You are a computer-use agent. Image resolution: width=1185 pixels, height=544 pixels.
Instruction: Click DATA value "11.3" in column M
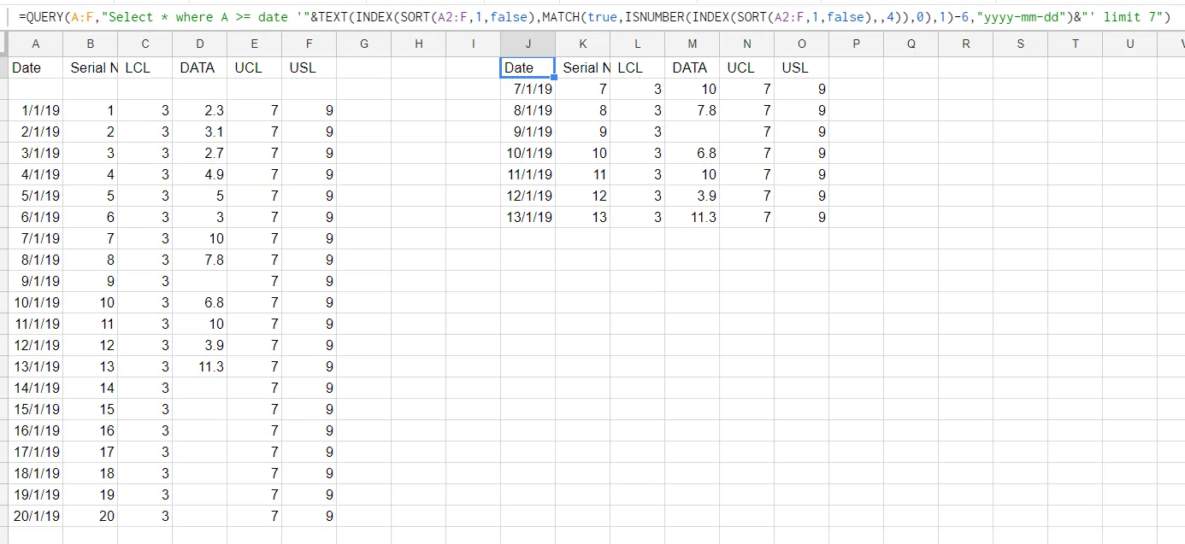(x=693, y=217)
